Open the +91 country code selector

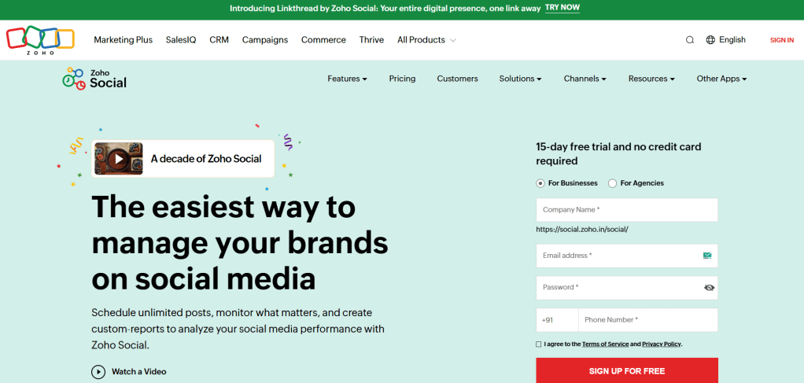(x=557, y=320)
